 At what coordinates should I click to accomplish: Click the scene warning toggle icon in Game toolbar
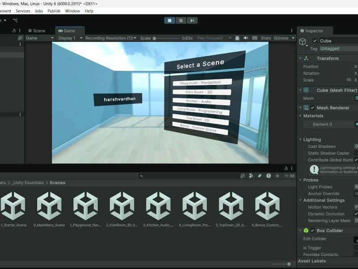(x=237, y=38)
